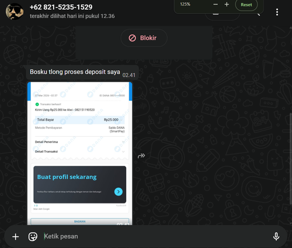Image resolution: width=292 pixels, height=248 pixels.
Task: Click the zoom out minus button
Action: point(215,4)
